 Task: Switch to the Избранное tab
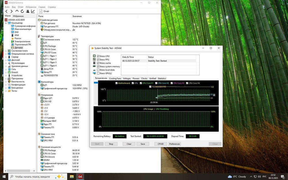click(x=18, y=16)
